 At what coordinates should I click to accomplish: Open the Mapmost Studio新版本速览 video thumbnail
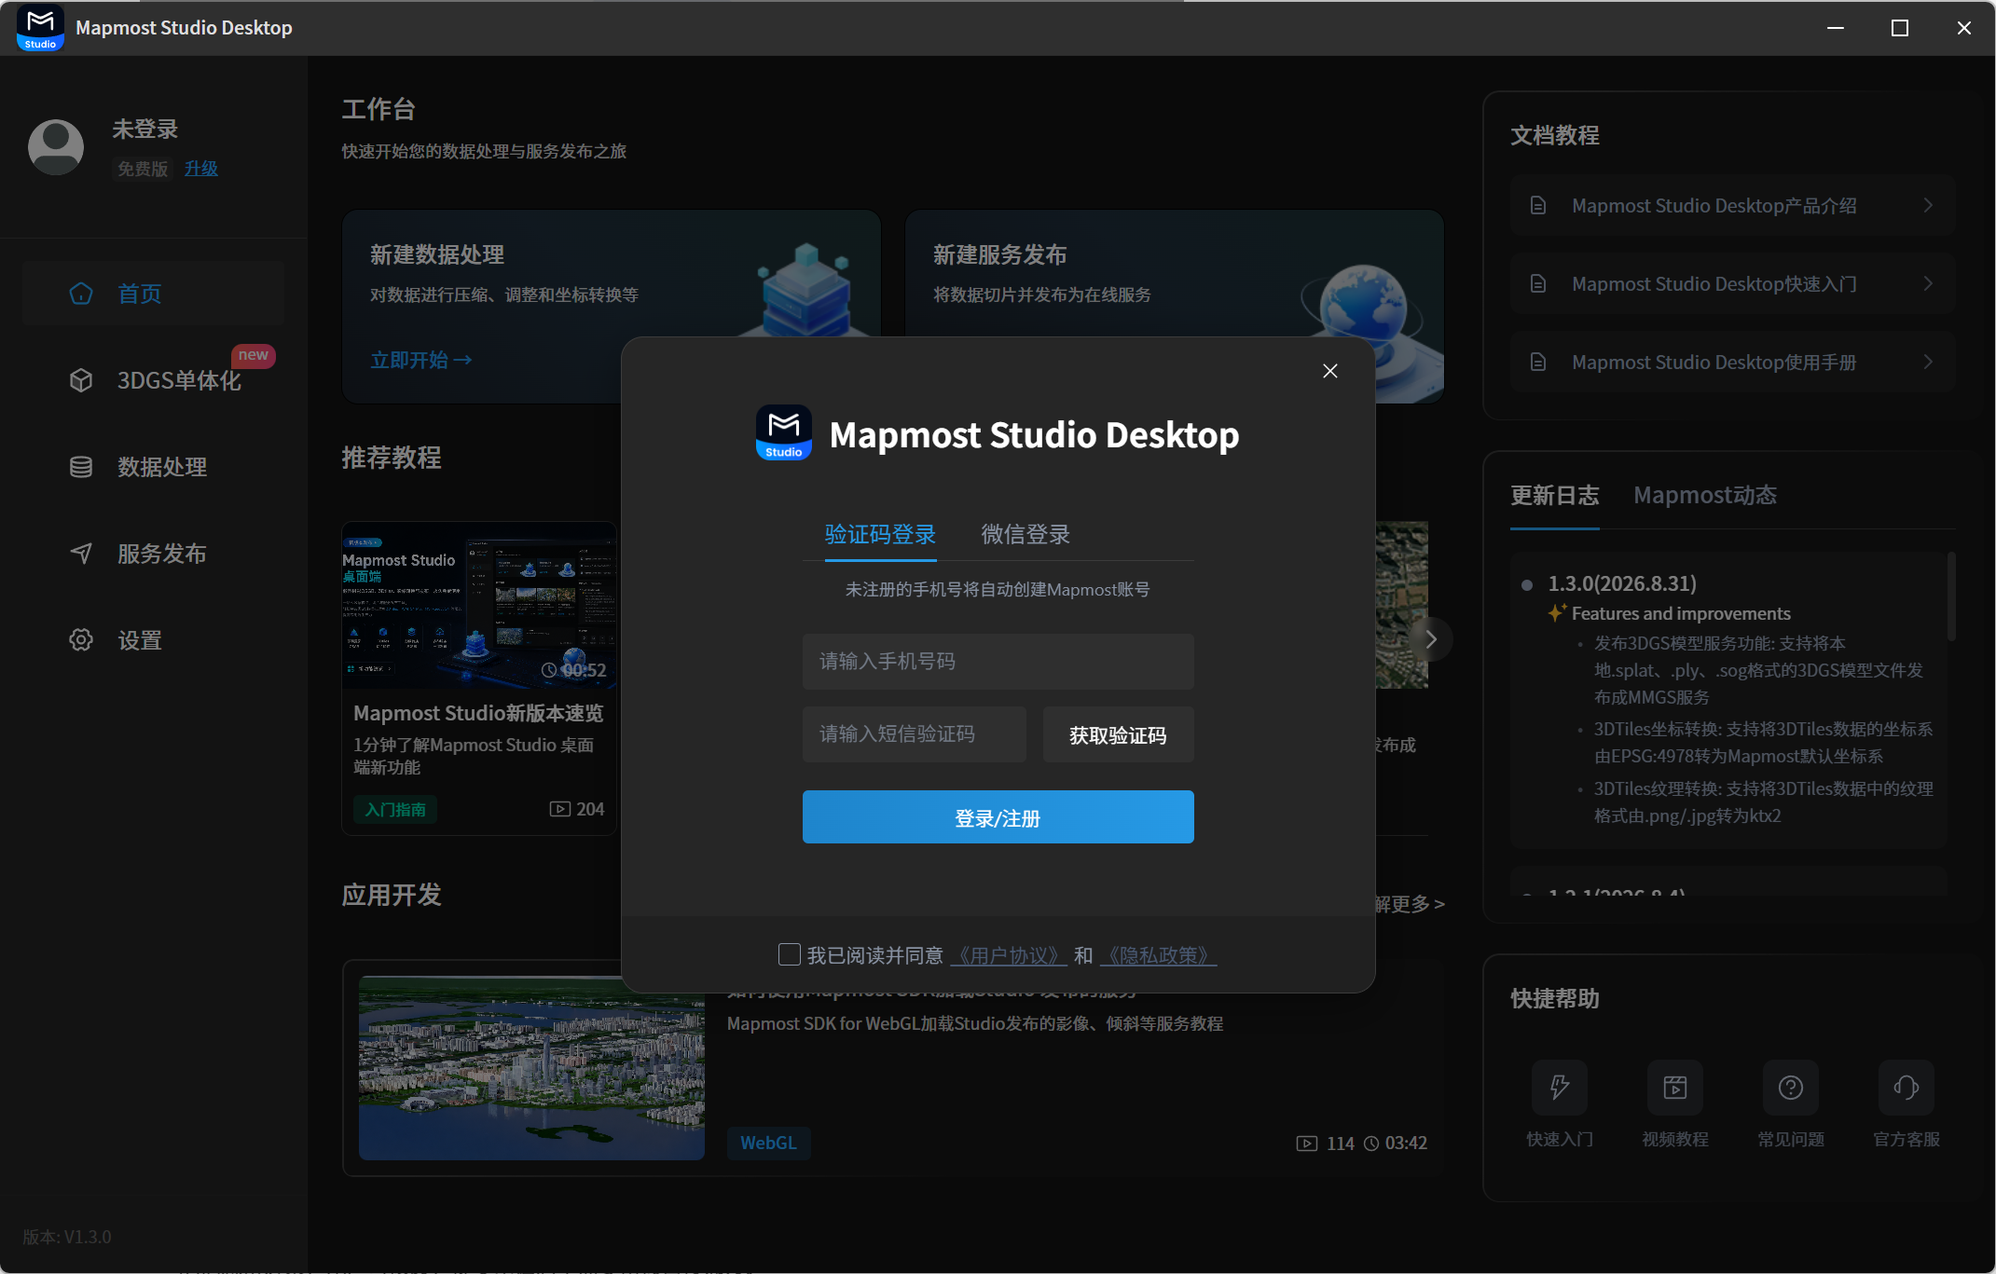tap(479, 605)
